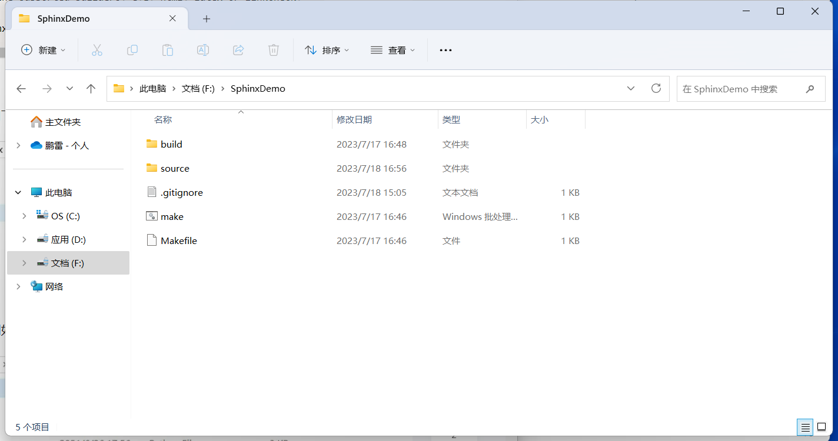Refresh the SphinxDemo folder view
The width and height of the screenshot is (838, 441).
[x=656, y=88]
